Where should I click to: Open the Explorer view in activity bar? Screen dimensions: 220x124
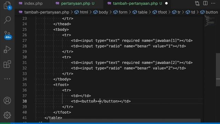click(7, 6)
